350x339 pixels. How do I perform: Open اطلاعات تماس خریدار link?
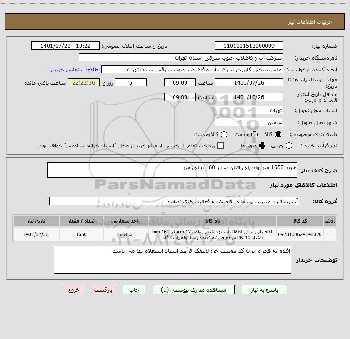(x=75, y=70)
